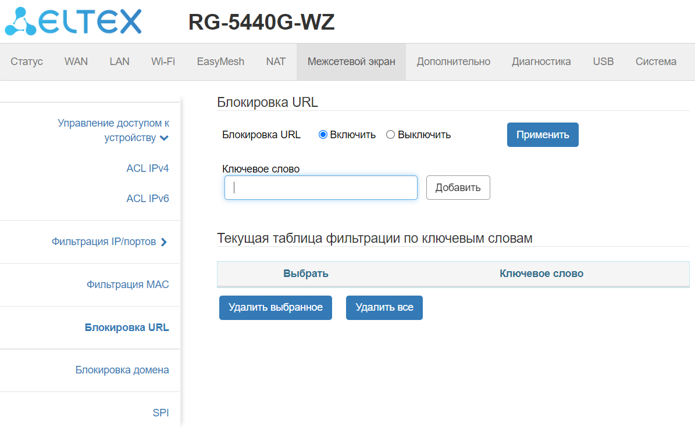Screen dimensions: 695x428
Task: Expand the Фильтрация IP/портов arrow
Action: [x=164, y=242]
